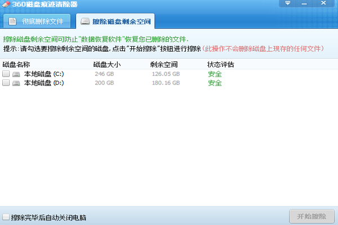This screenshot has width=338, height=225.
Task: Enable 擦除完毕后自动关闭电脑 checkbox
Action: (x=6, y=217)
